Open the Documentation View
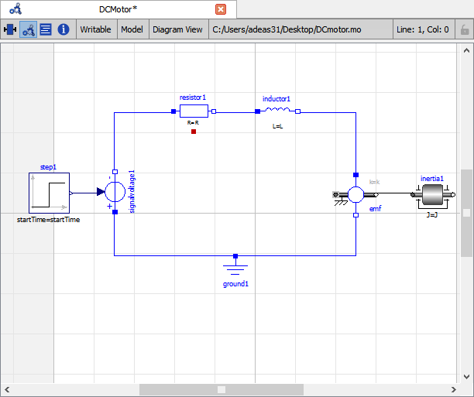474x397 pixels. pos(64,29)
